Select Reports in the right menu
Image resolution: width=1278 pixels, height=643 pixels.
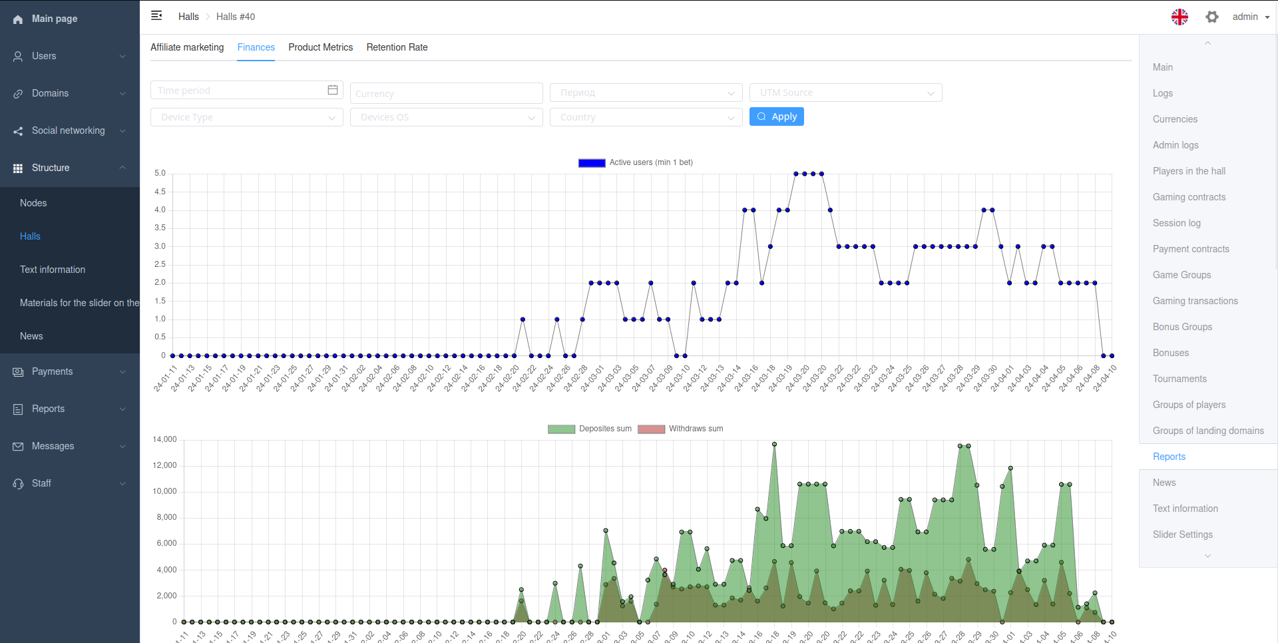coord(1208,457)
